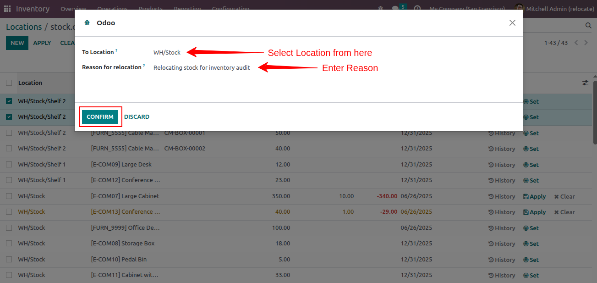Toggle the select-all Location header checkbox

click(x=9, y=83)
